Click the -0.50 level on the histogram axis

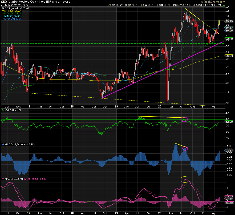(x=229, y=168)
